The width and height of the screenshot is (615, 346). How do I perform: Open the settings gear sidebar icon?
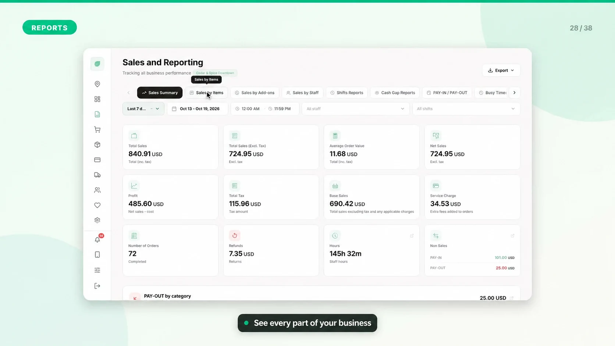97,220
